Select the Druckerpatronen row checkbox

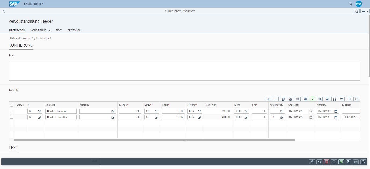pos(11,111)
